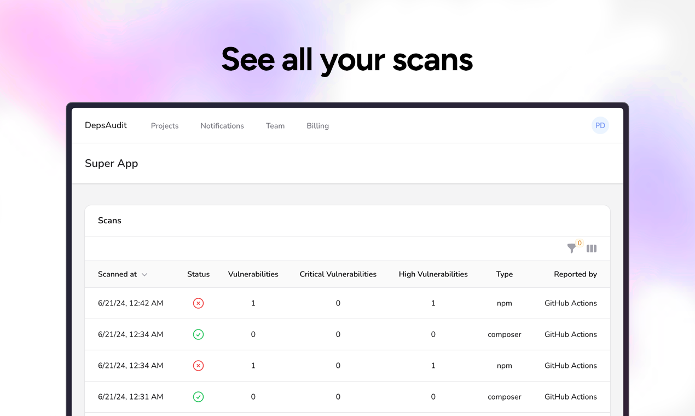Click the Scanned at column header
The image size is (695, 416).
click(123, 274)
